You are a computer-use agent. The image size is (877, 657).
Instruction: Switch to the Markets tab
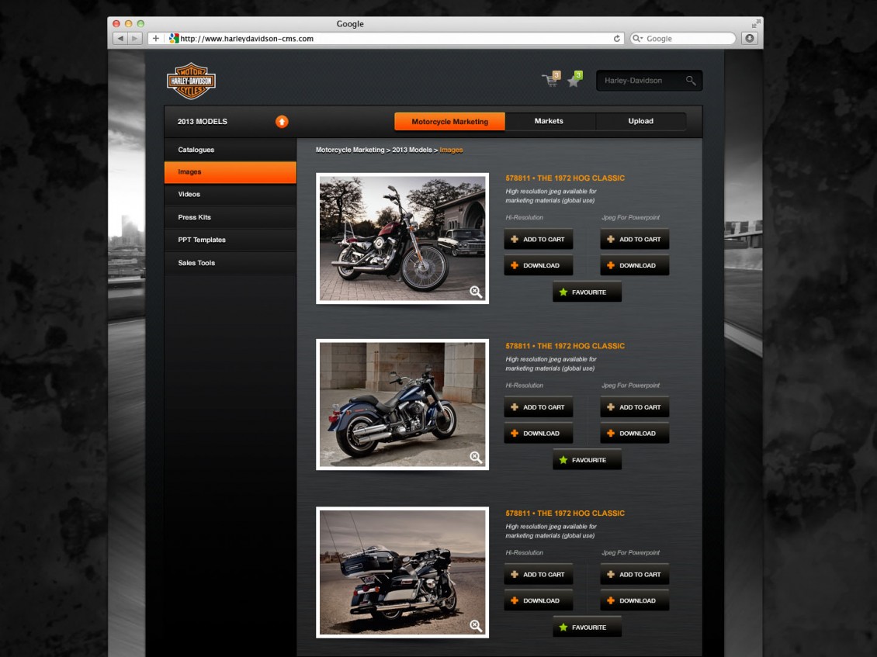click(549, 121)
